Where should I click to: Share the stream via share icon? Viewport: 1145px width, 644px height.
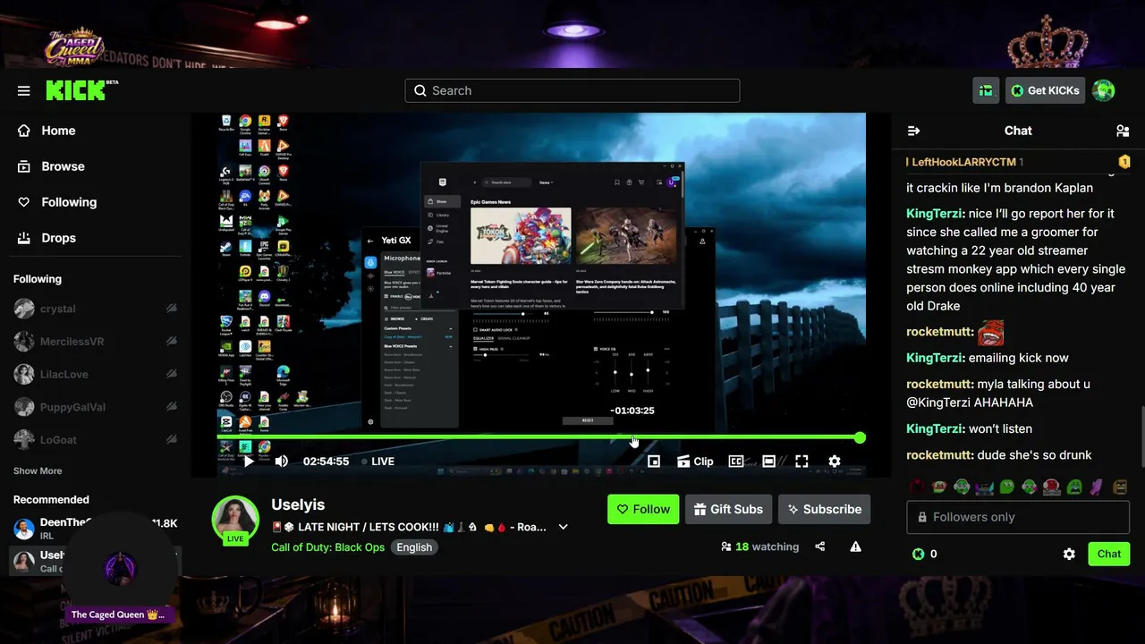pos(820,547)
